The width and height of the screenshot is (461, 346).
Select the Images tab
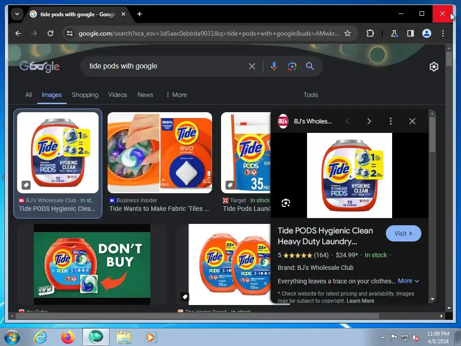[52, 95]
